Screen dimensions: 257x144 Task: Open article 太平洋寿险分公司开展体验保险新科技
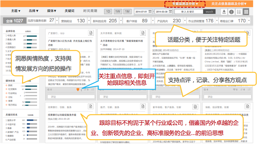click(122, 43)
